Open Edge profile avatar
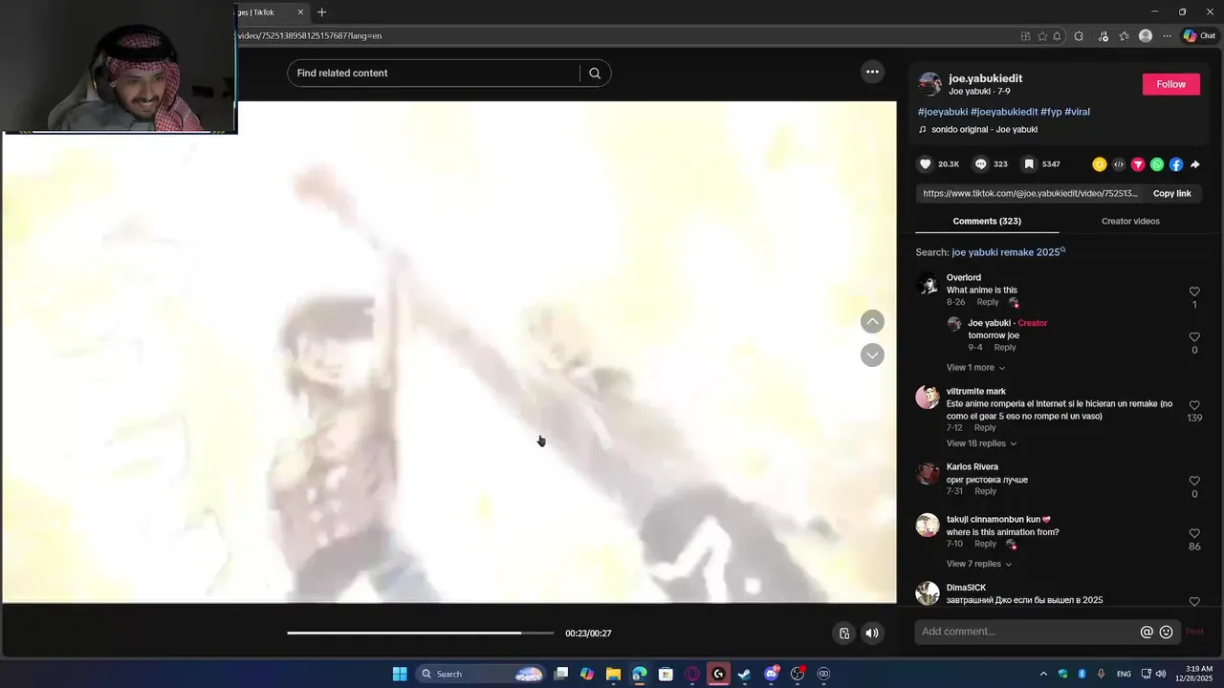Image resolution: width=1224 pixels, height=688 pixels. (1146, 36)
